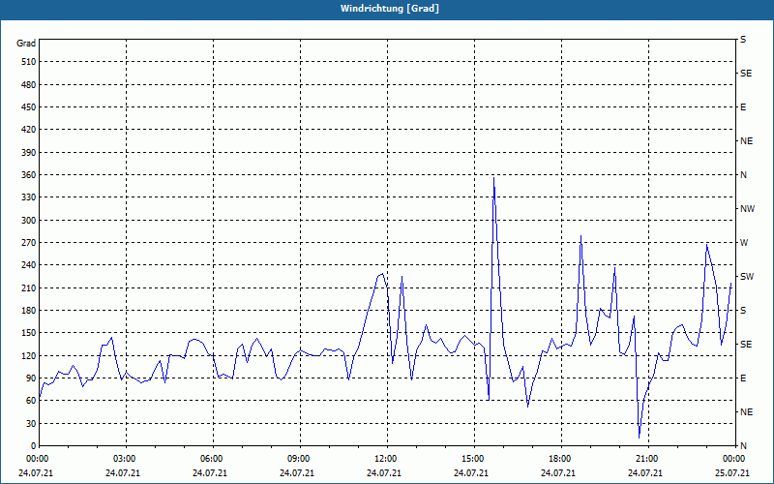Select the 120 y-axis value

(29, 355)
